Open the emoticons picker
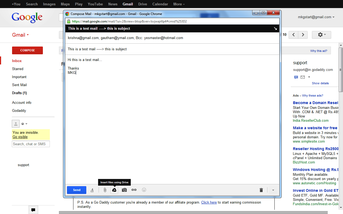This screenshot has height=214, width=343. 144,190
